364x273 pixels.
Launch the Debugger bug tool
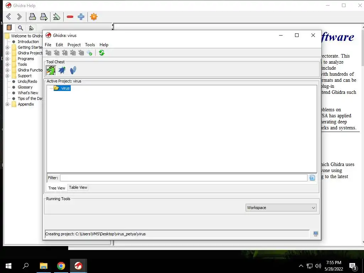point(62,70)
